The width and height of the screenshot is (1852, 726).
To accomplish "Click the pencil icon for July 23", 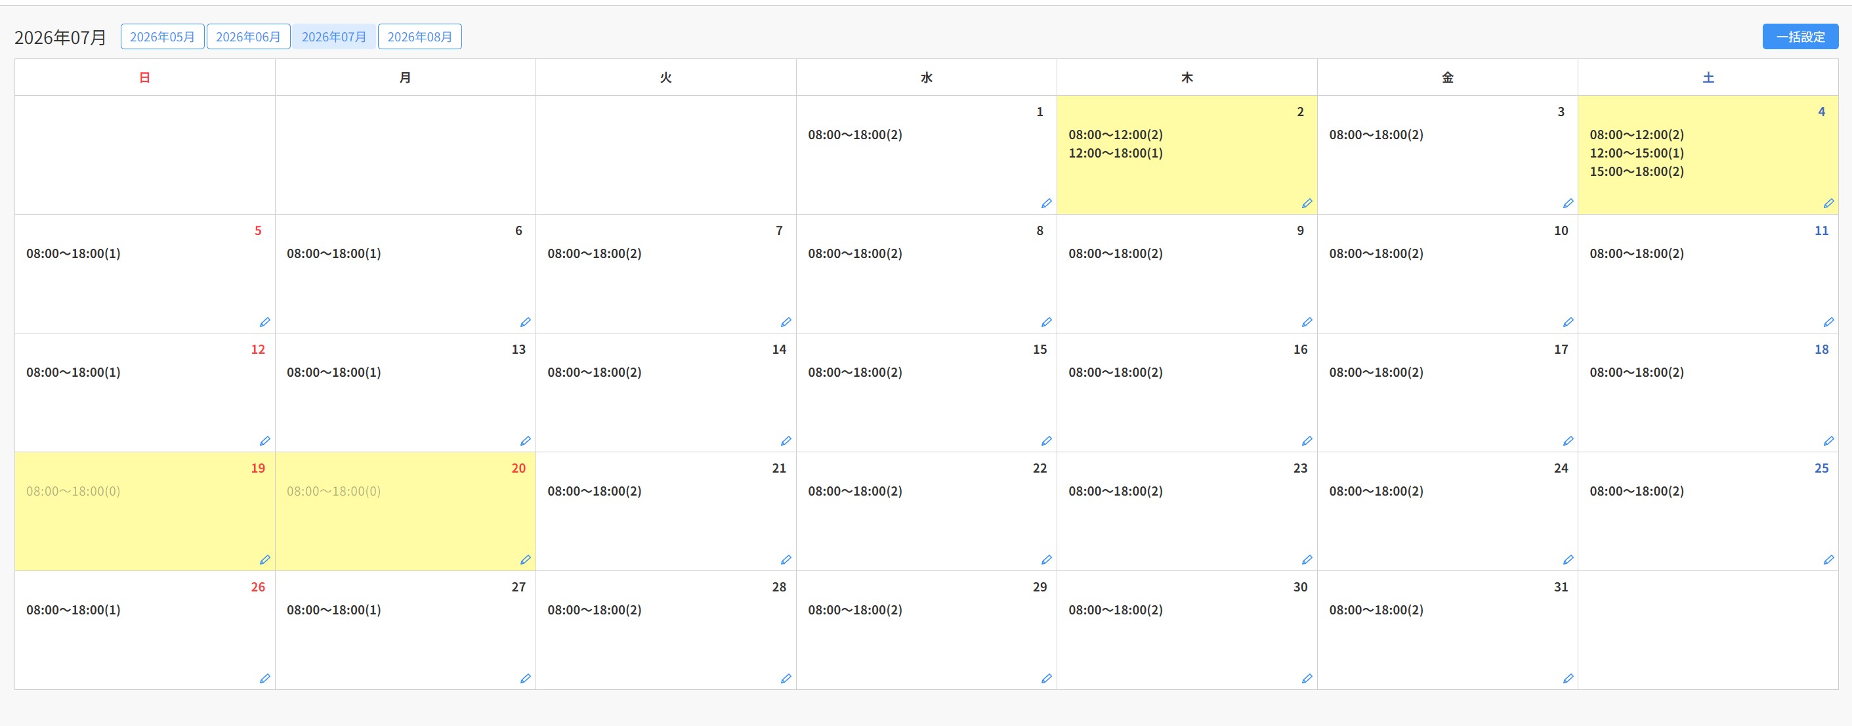I will (x=1307, y=559).
